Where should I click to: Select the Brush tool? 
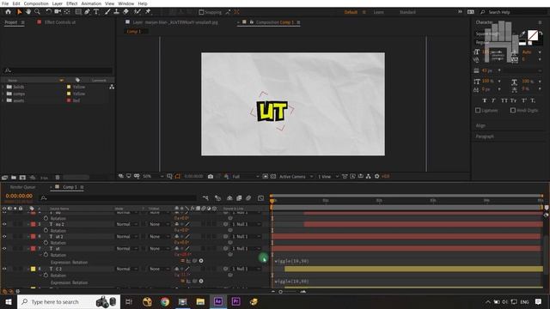pos(107,12)
